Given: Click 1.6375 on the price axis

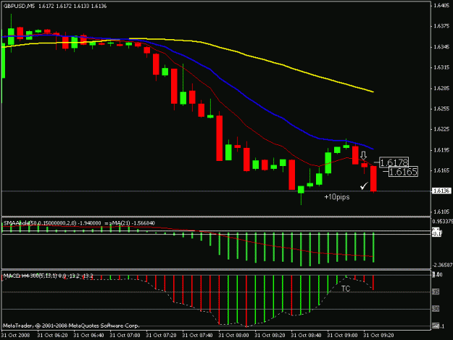Looking at the screenshot, I should [441, 26].
